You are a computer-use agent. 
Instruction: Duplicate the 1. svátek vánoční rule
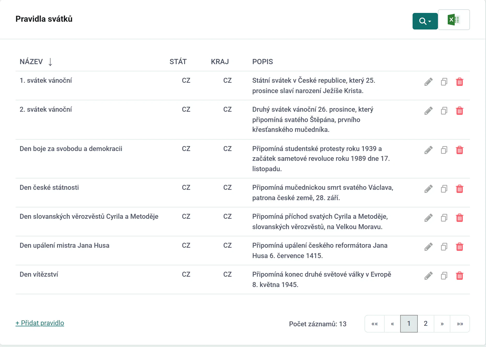(444, 82)
